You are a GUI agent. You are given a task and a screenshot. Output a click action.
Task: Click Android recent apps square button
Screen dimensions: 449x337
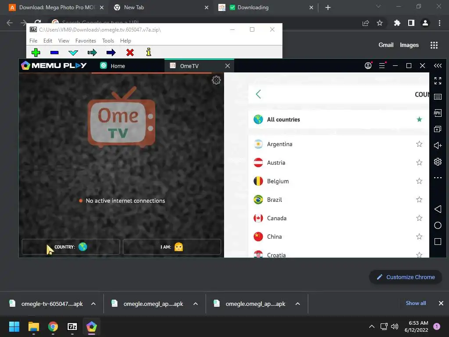(438, 242)
